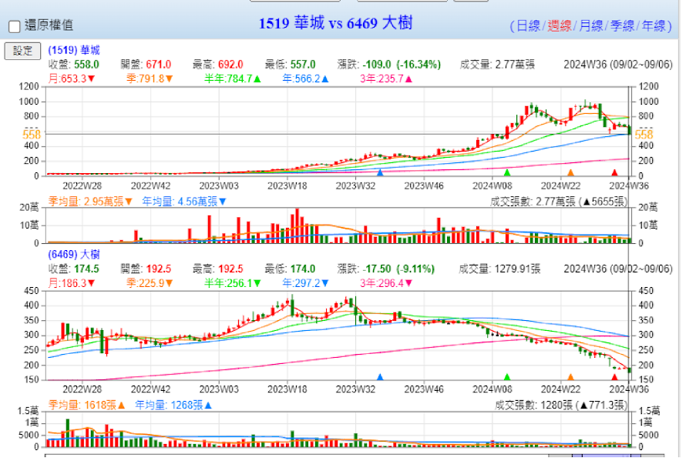Click 華城 quarterly volume average 季均量: 2.95萬張
Screen dimensions: 689x464
tap(90, 202)
